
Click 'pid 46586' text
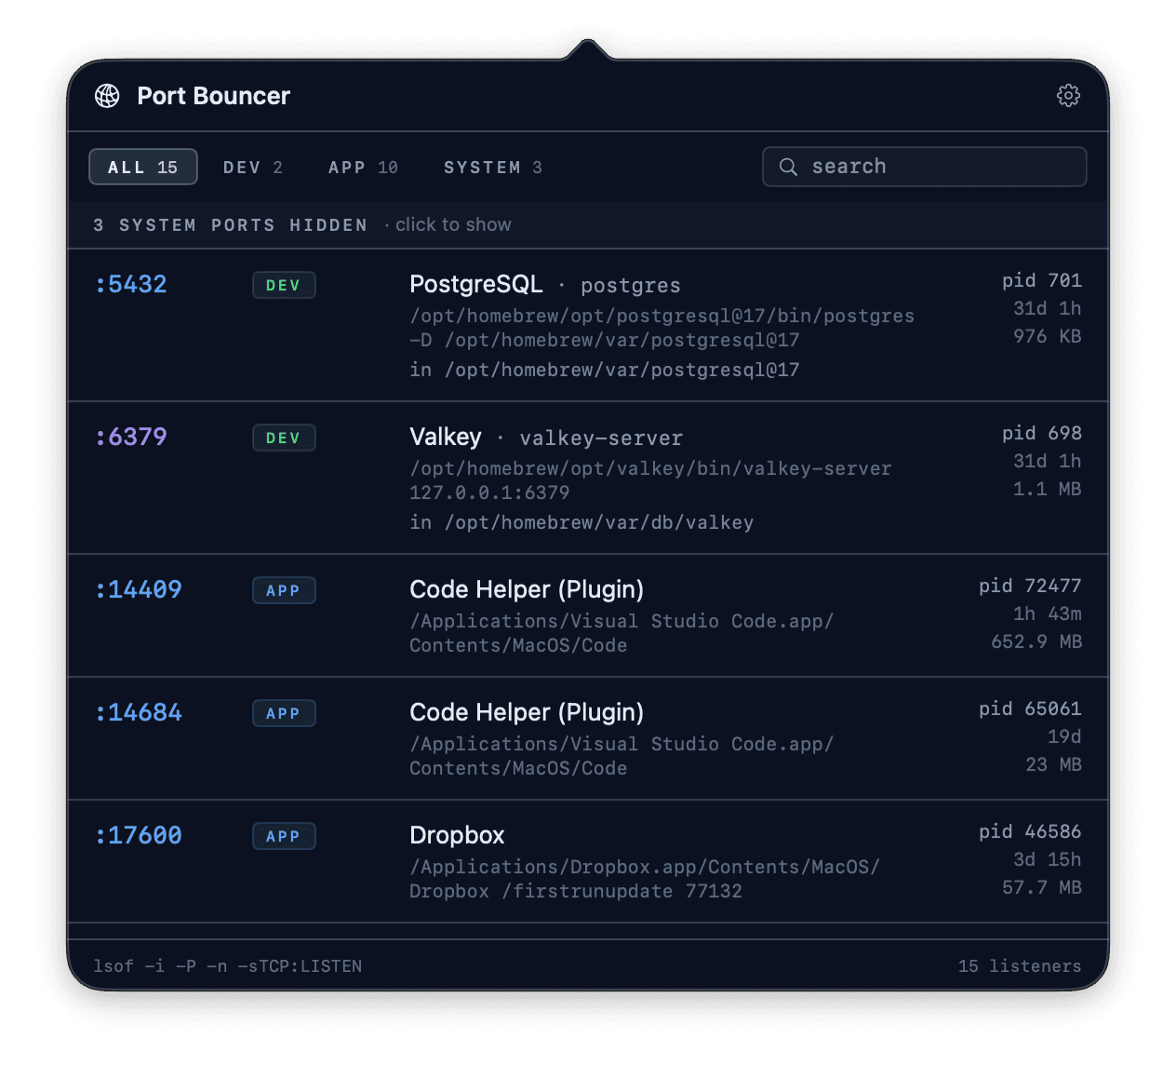pyautogui.click(x=1030, y=832)
